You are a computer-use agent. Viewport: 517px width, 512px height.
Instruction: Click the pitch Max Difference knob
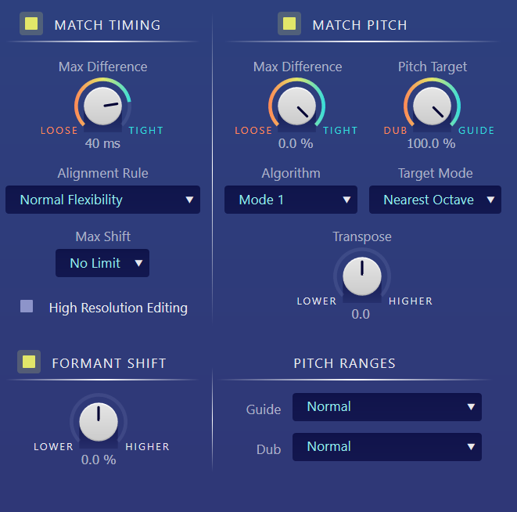tap(296, 106)
